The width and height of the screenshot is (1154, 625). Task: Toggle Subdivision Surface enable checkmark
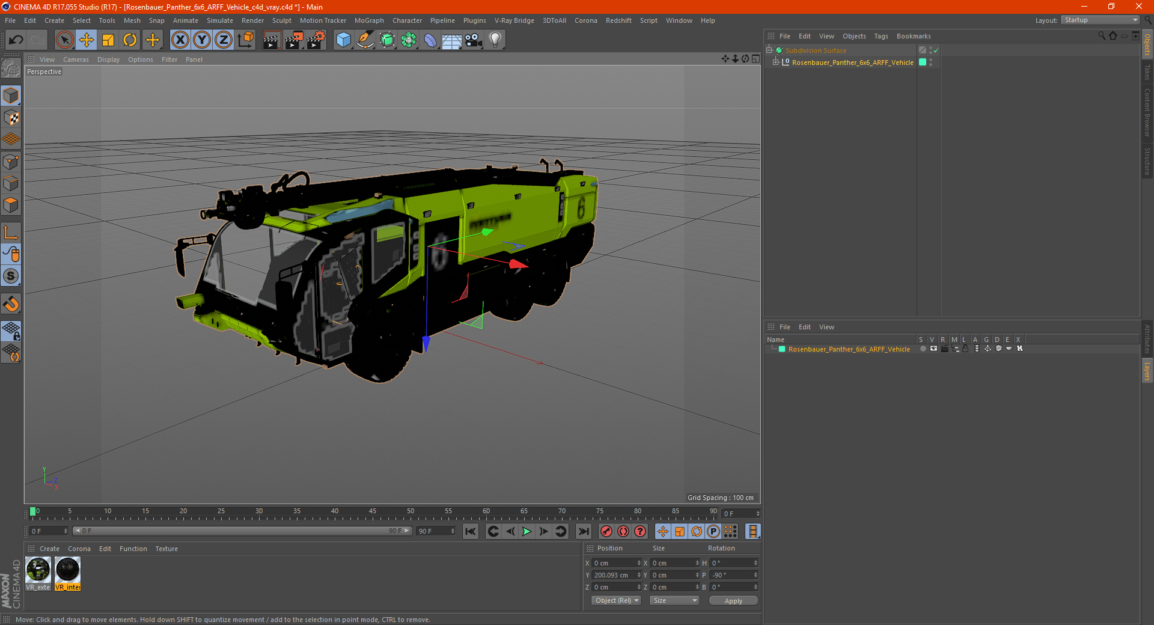pyautogui.click(x=936, y=50)
